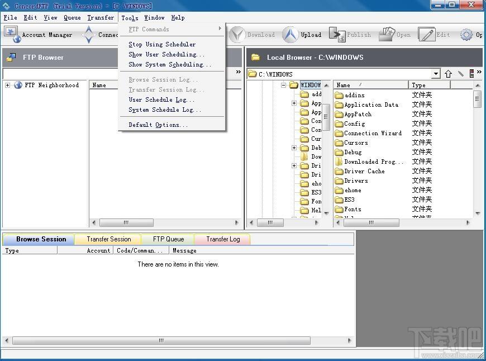This screenshot has height=361, width=486.
Task: Click the Open folder toolbar icon
Action: click(x=387, y=35)
